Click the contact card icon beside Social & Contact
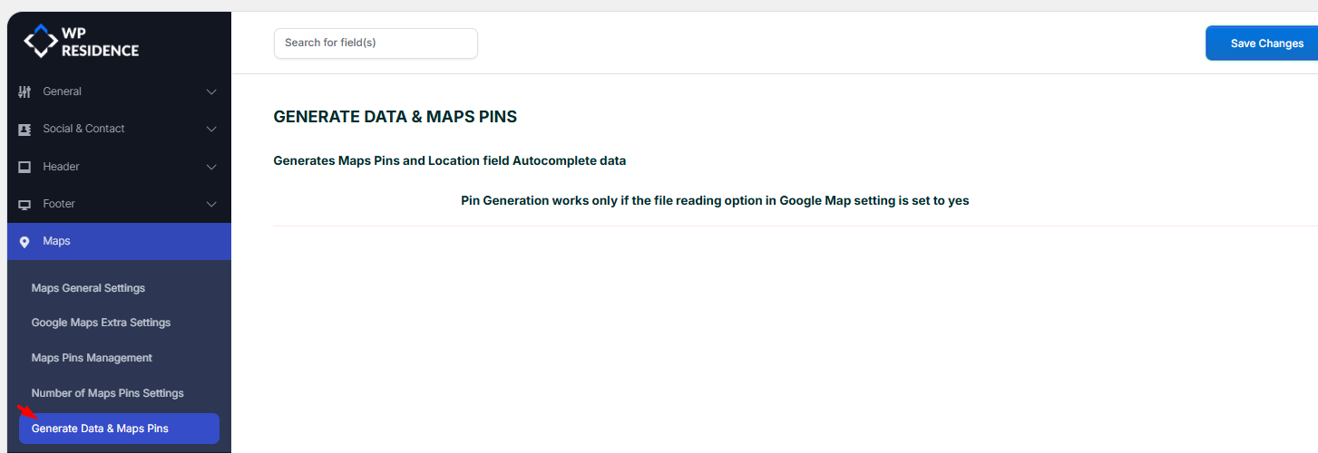The width and height of the screenshot is (1318, 453). pos(24,130)
